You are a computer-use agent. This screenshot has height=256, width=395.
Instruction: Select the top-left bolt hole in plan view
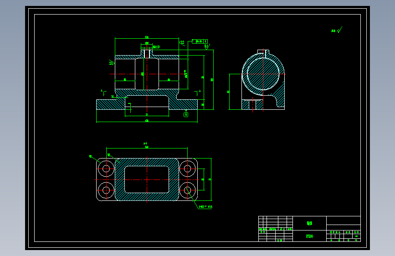106,169
